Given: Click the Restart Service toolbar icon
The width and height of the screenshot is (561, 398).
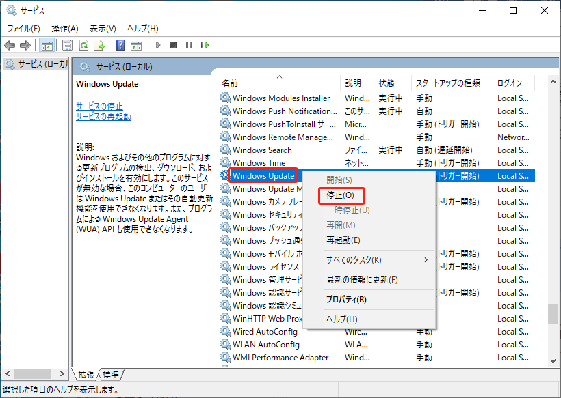Looking at the screenshot, I should coord(205,45).
